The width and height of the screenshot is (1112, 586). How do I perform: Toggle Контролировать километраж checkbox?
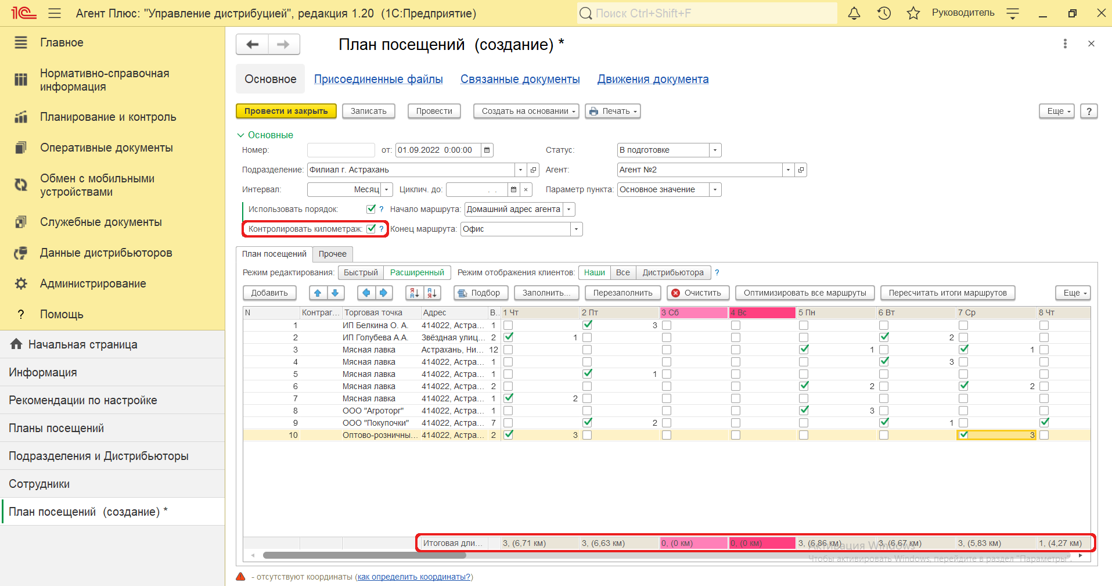[371, 229]
